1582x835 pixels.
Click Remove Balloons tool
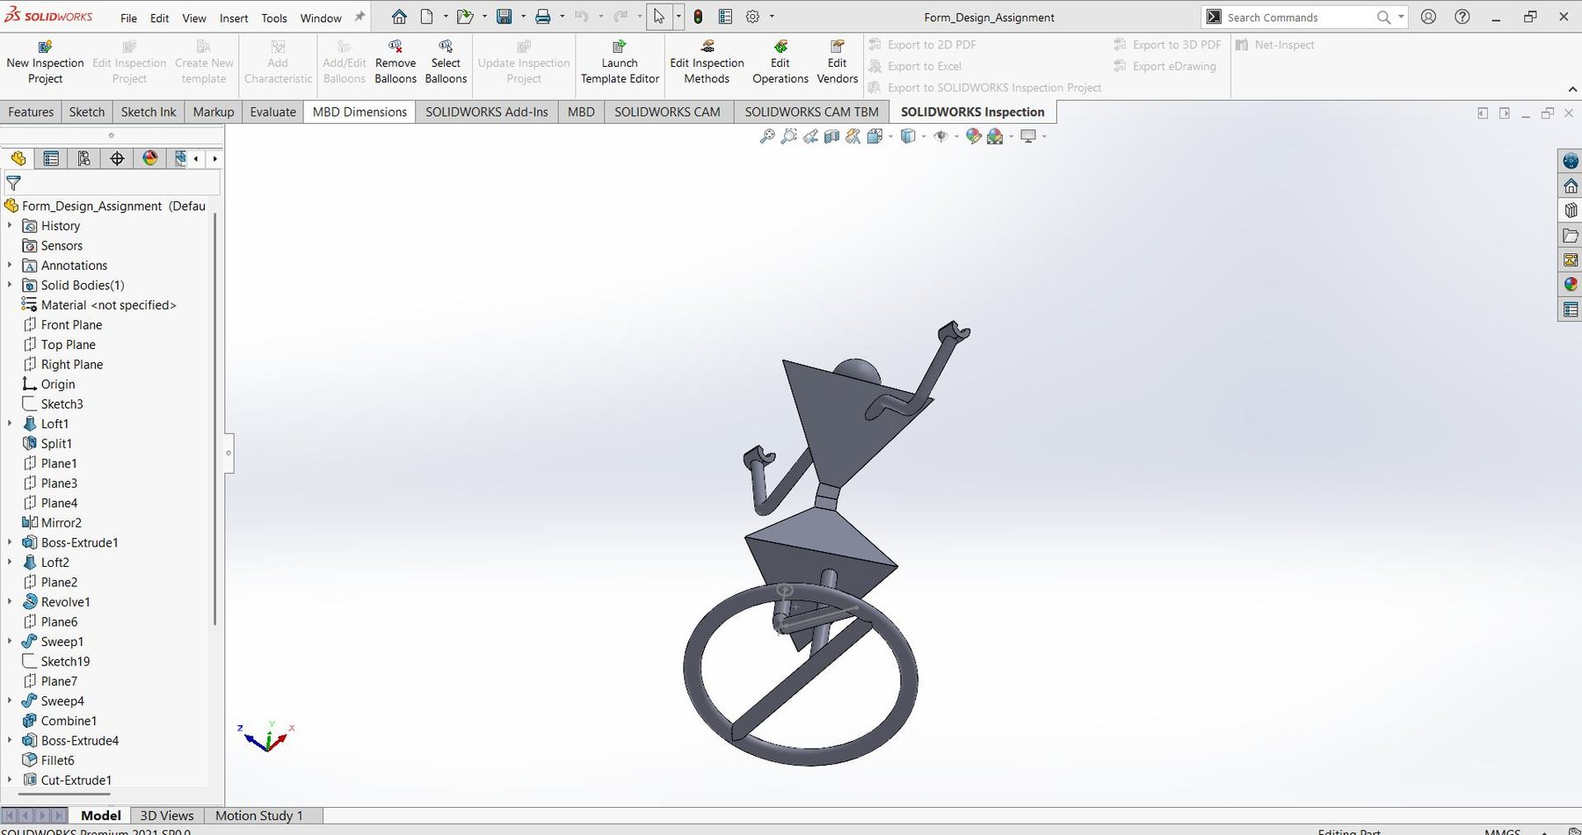(x=395, y=62)
